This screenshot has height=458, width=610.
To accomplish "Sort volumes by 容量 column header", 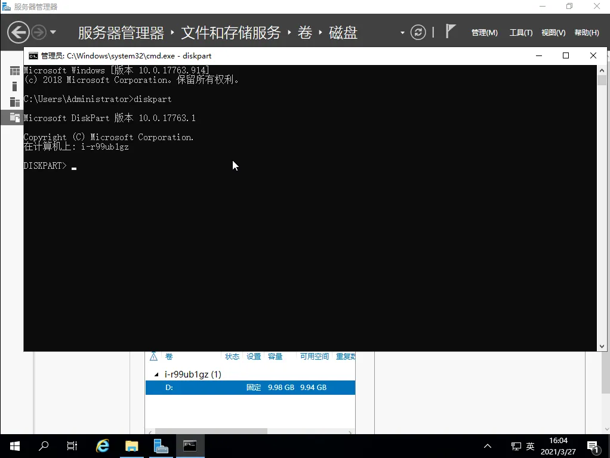I will point(275,357).
